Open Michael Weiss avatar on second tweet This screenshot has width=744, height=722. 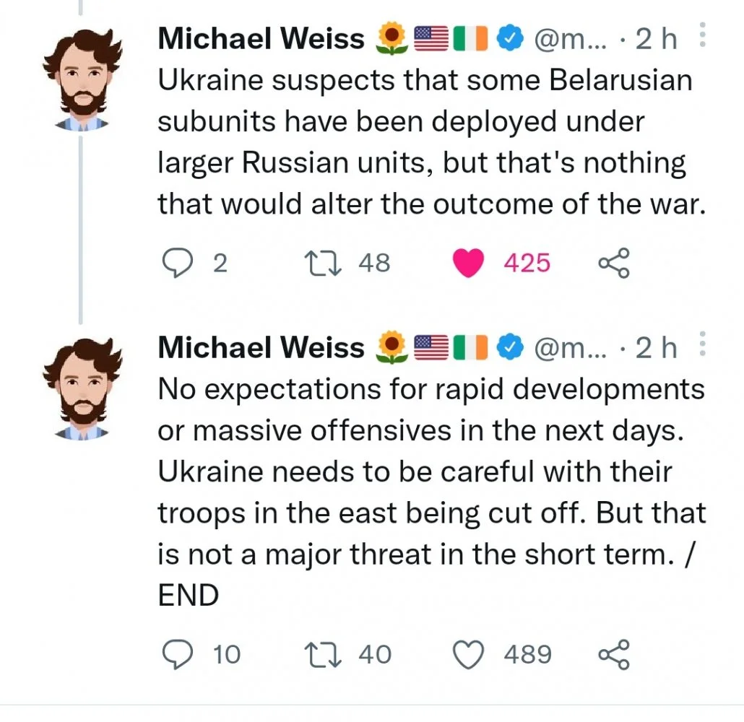pos(80,388)
